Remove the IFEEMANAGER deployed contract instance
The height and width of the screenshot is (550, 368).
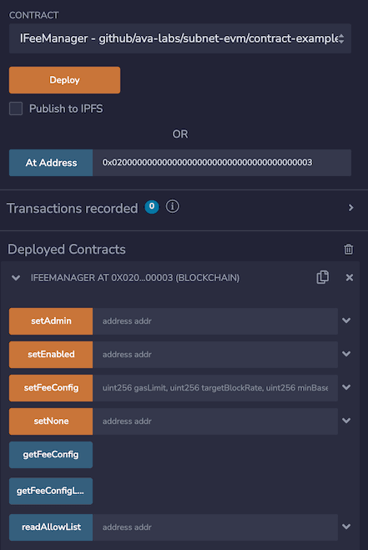[x=350, y=277]
